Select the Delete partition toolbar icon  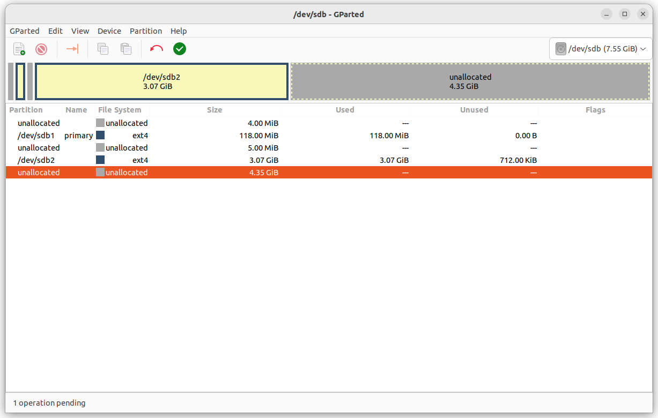coord(41,49)
